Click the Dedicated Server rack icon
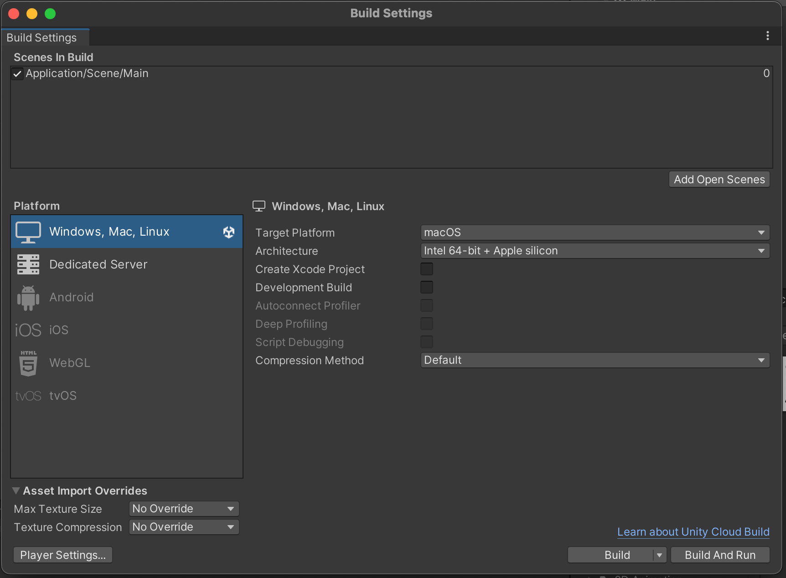 28,264
